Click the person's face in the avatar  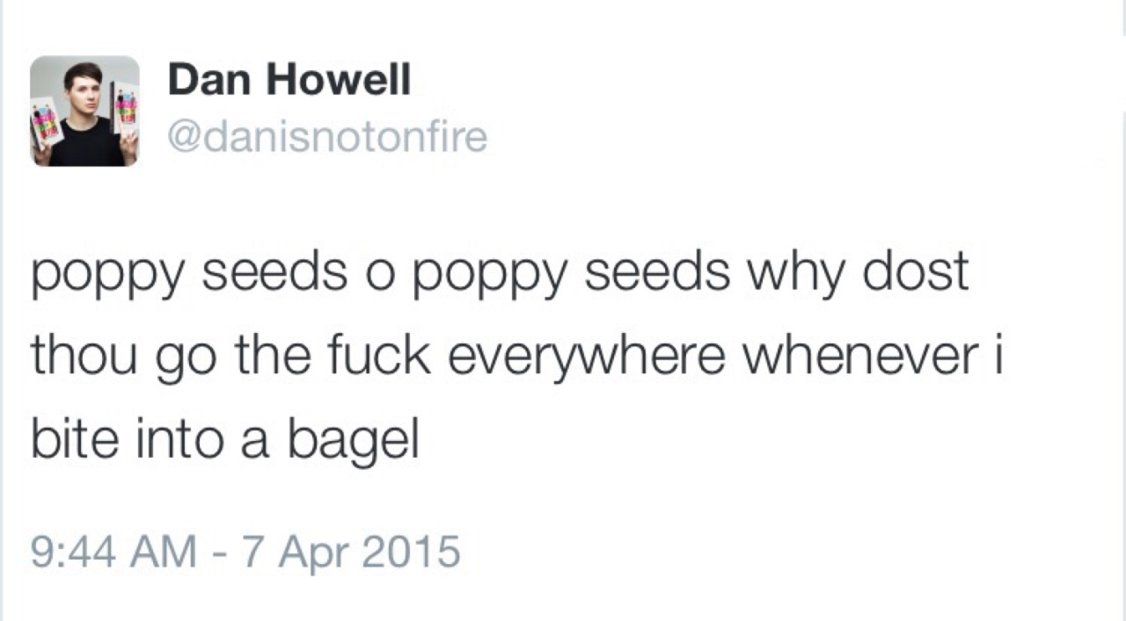tap(85, 89)
